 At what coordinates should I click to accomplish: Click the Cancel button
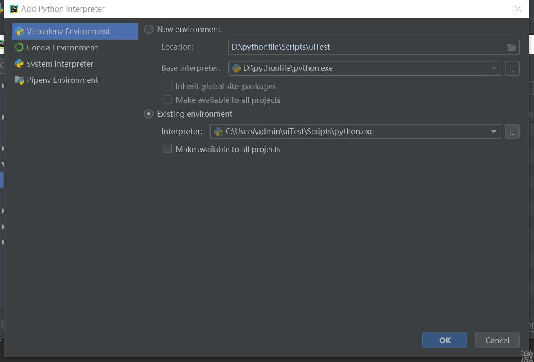tap(497, 340)
